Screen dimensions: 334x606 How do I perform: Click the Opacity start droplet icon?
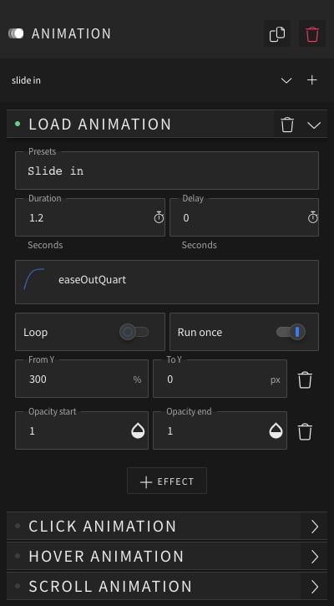tap(138, 430)
